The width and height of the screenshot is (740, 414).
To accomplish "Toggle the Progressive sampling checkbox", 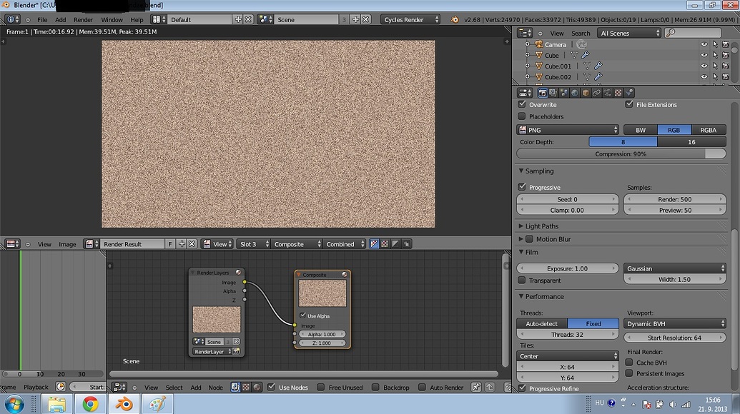I will [x=522, y=186].
